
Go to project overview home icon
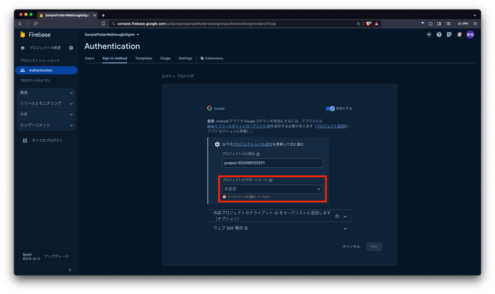[23, 48]
